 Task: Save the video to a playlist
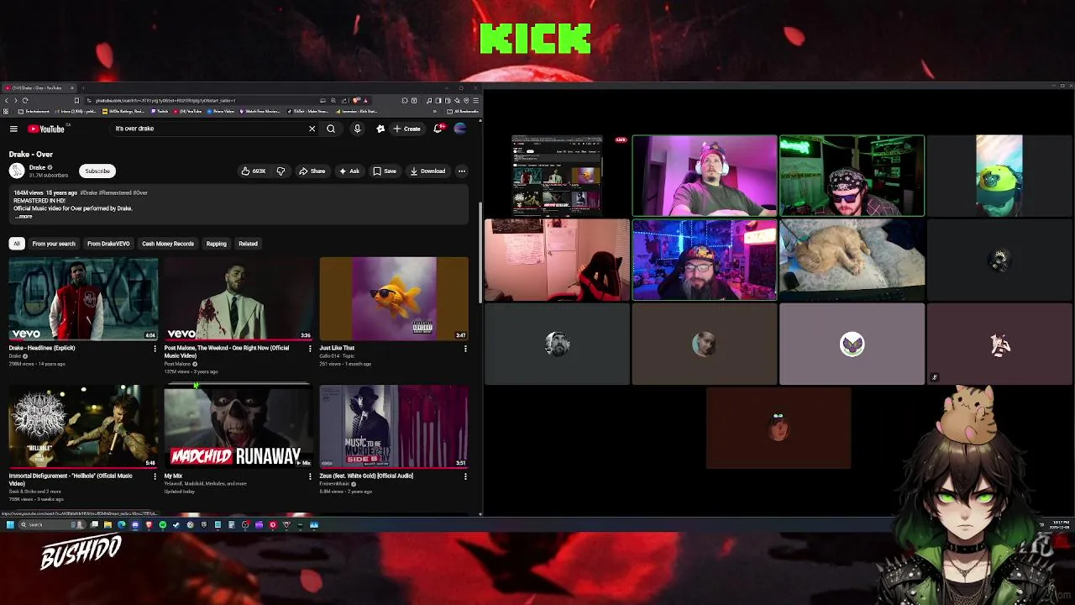(385, 171)
